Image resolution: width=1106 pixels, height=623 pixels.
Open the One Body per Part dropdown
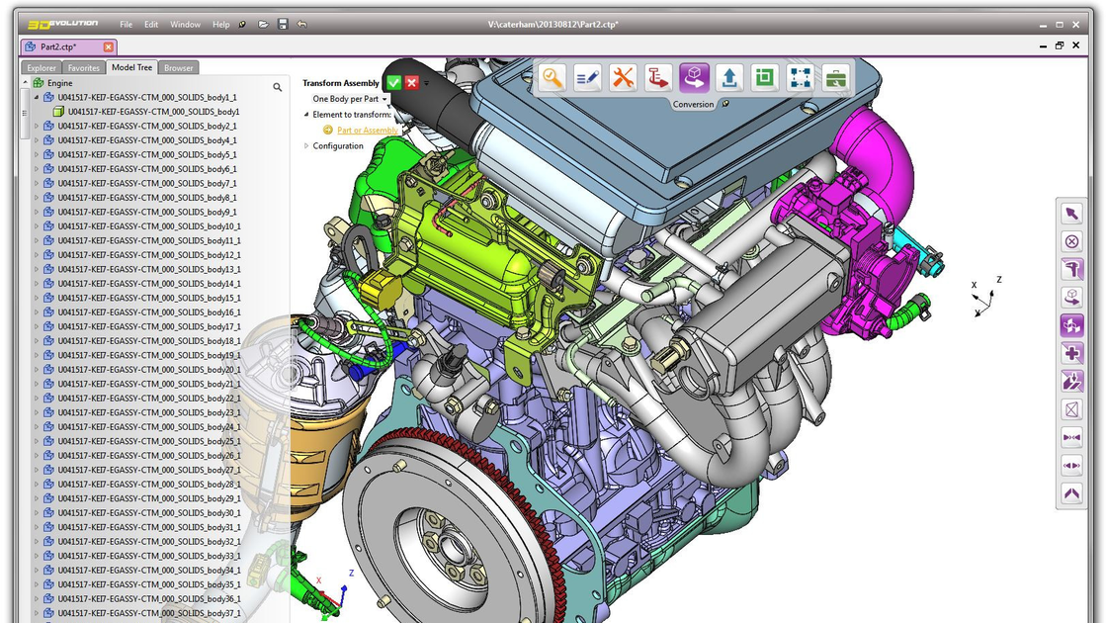coord(350,99)
